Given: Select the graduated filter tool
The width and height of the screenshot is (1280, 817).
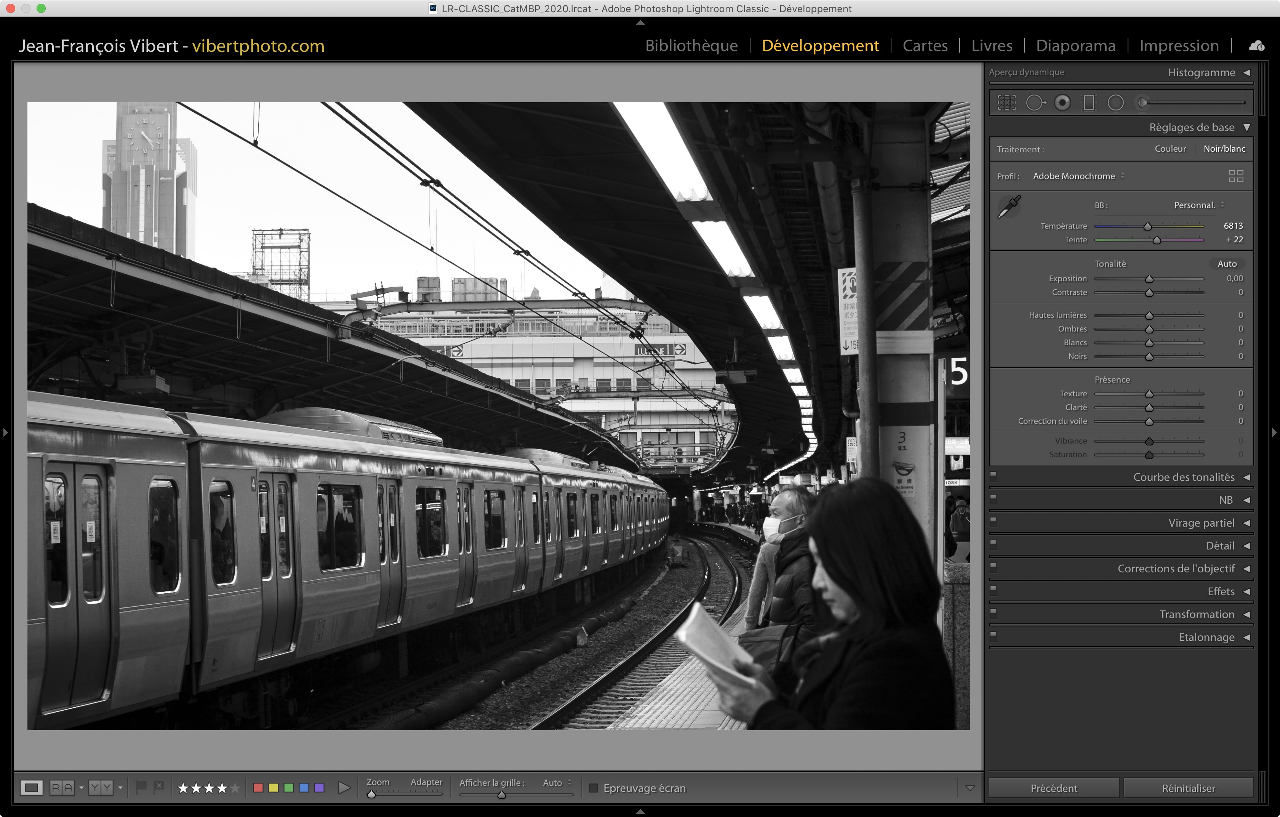Looking at the screenshot, I should pos(1089,103).
